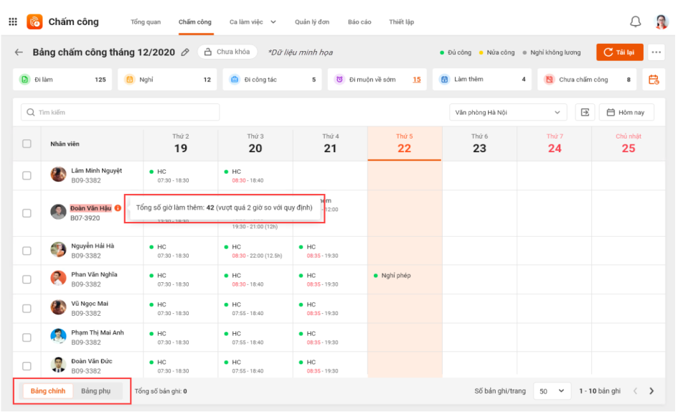The height and width of the screenshot is (415, 678).
Task: Toggle the select-all header checkbox
Action: pyautogui.click(x=27, y=144)
